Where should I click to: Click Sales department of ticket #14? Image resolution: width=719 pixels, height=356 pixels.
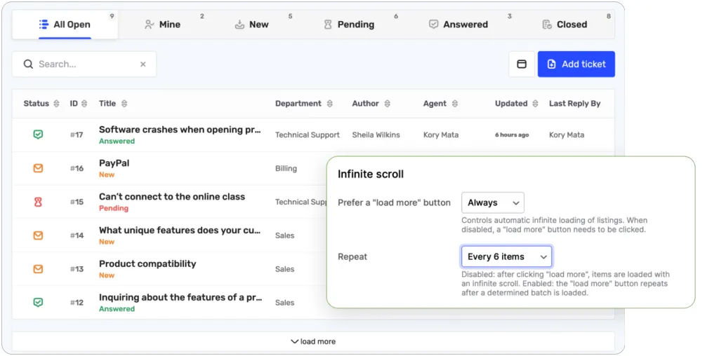point(285,235)
